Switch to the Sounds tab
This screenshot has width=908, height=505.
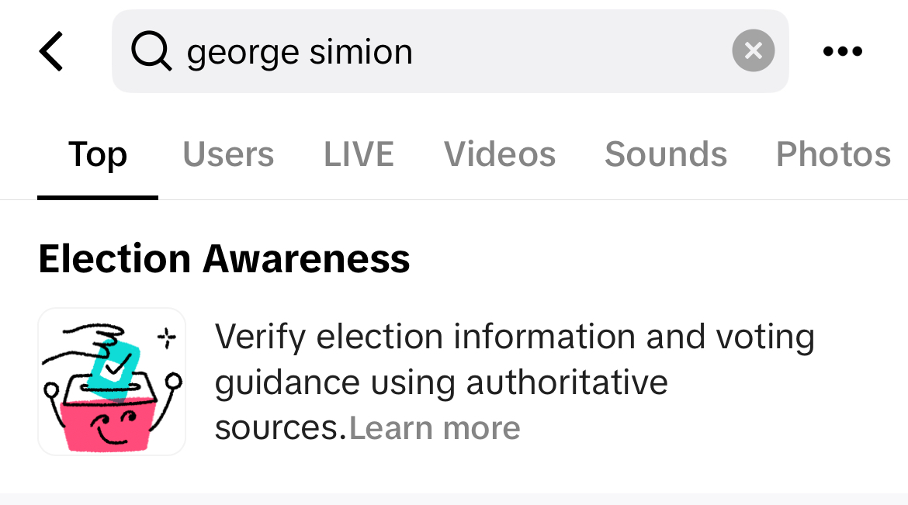[666, 154]
